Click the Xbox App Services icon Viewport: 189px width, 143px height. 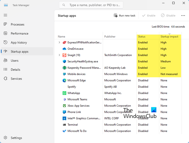64,106
